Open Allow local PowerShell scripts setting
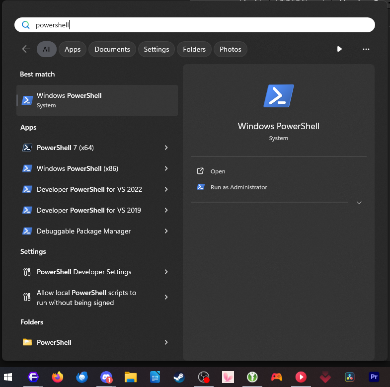390x387 pixels. coord(97,298)
